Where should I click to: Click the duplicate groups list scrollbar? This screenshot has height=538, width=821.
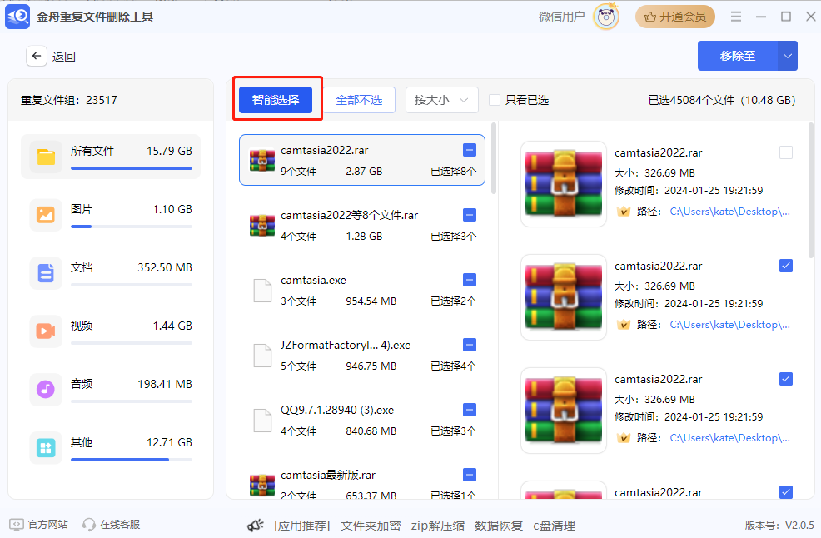[x=493, y=159]
